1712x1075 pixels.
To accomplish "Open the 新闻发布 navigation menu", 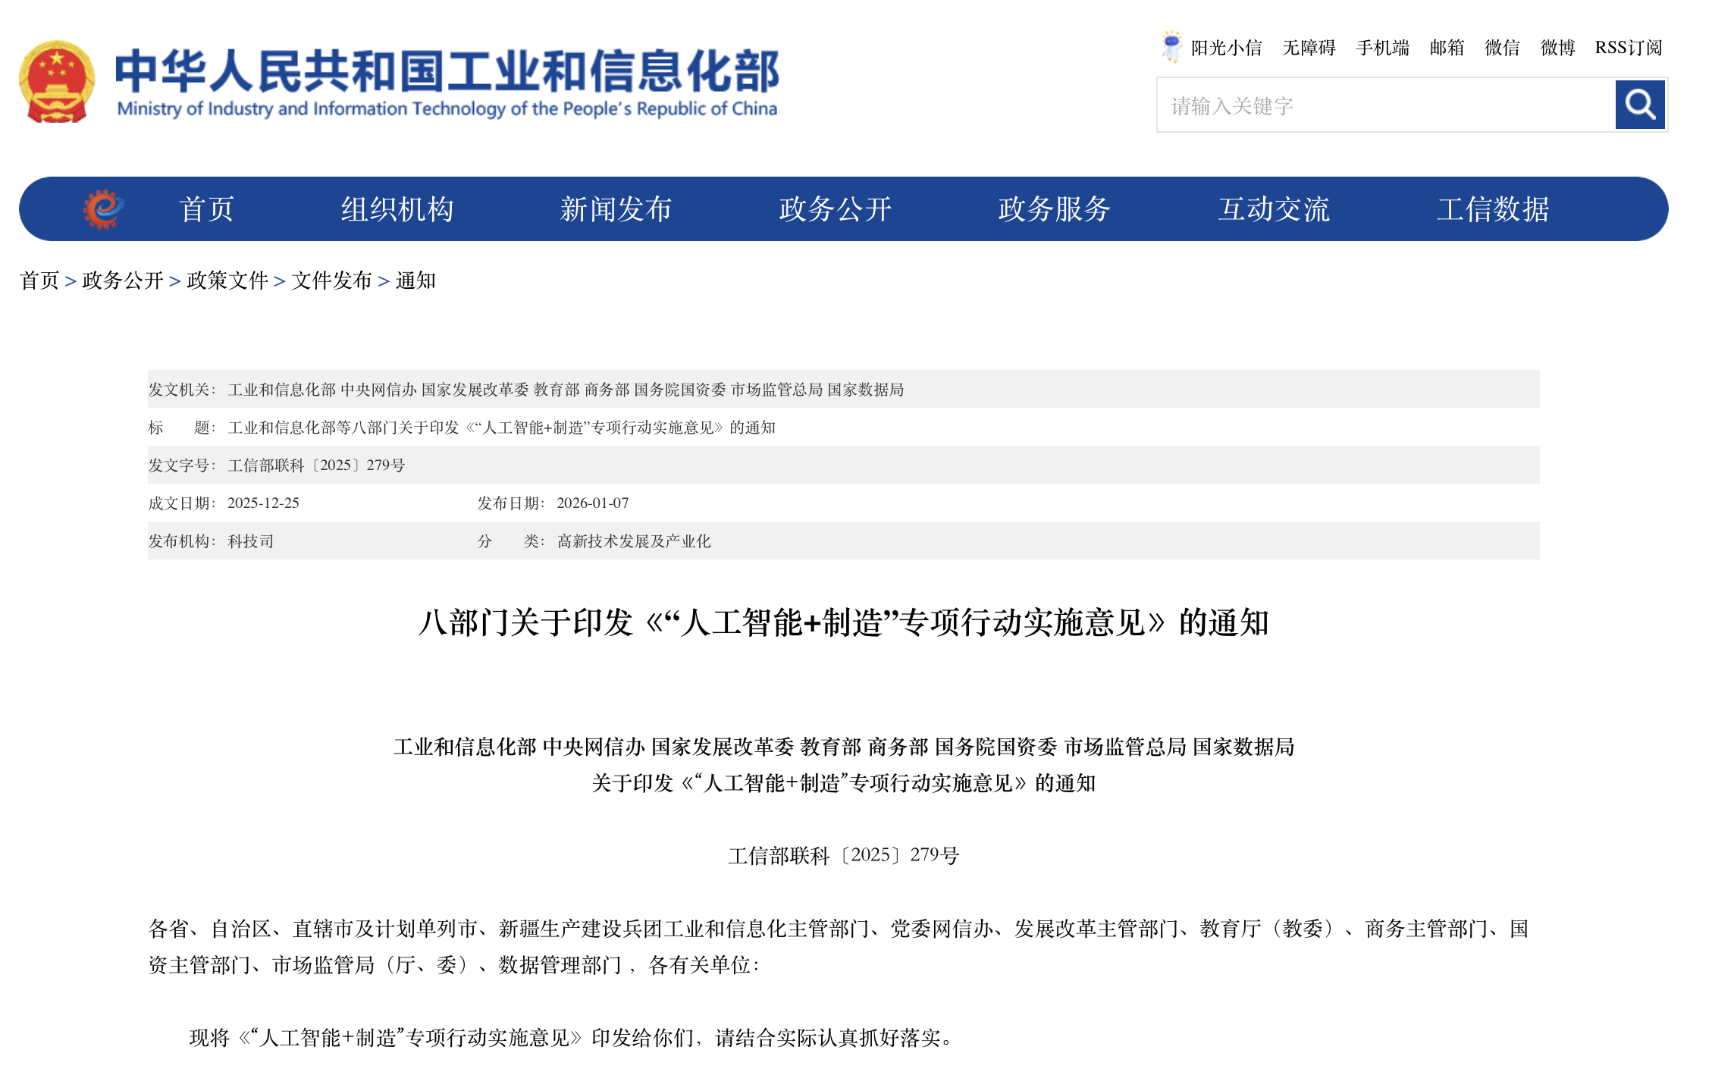I will point(616,209).
